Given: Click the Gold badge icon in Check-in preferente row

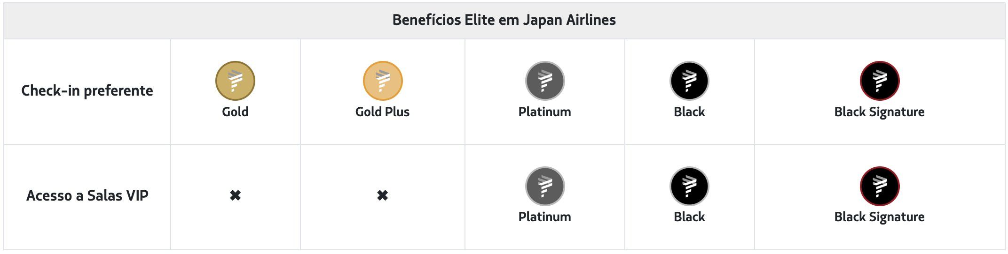Looking at the screenshot, I should pyautogui.click(x=235, y=81).
